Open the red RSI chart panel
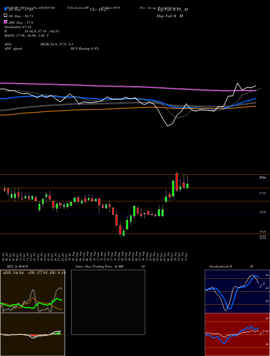Screen dimensions: 270x356 tap(237, 334)
